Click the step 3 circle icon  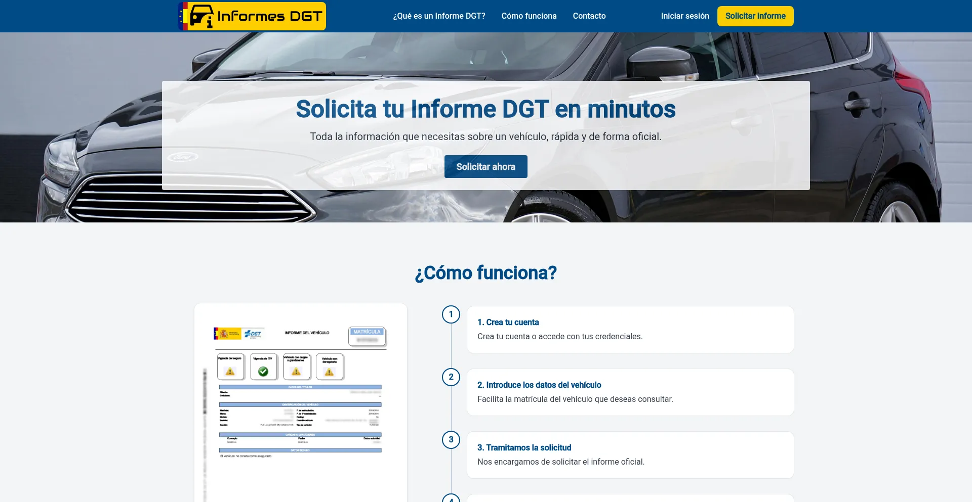click(451, 440)
